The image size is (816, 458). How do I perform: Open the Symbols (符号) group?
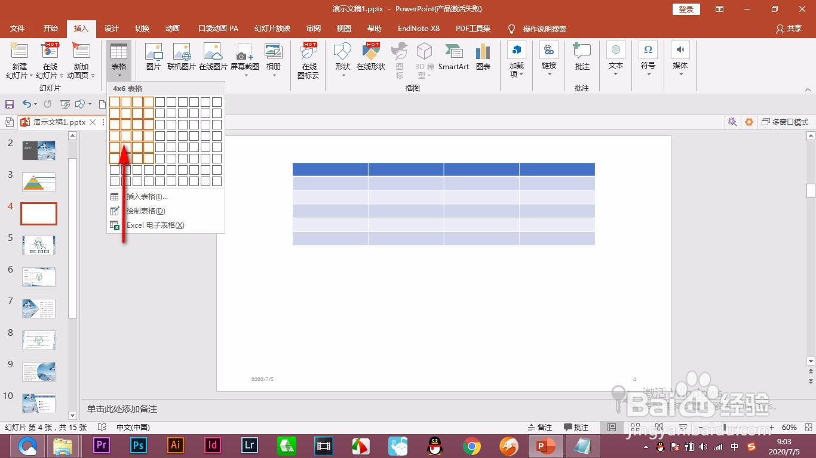648,59
